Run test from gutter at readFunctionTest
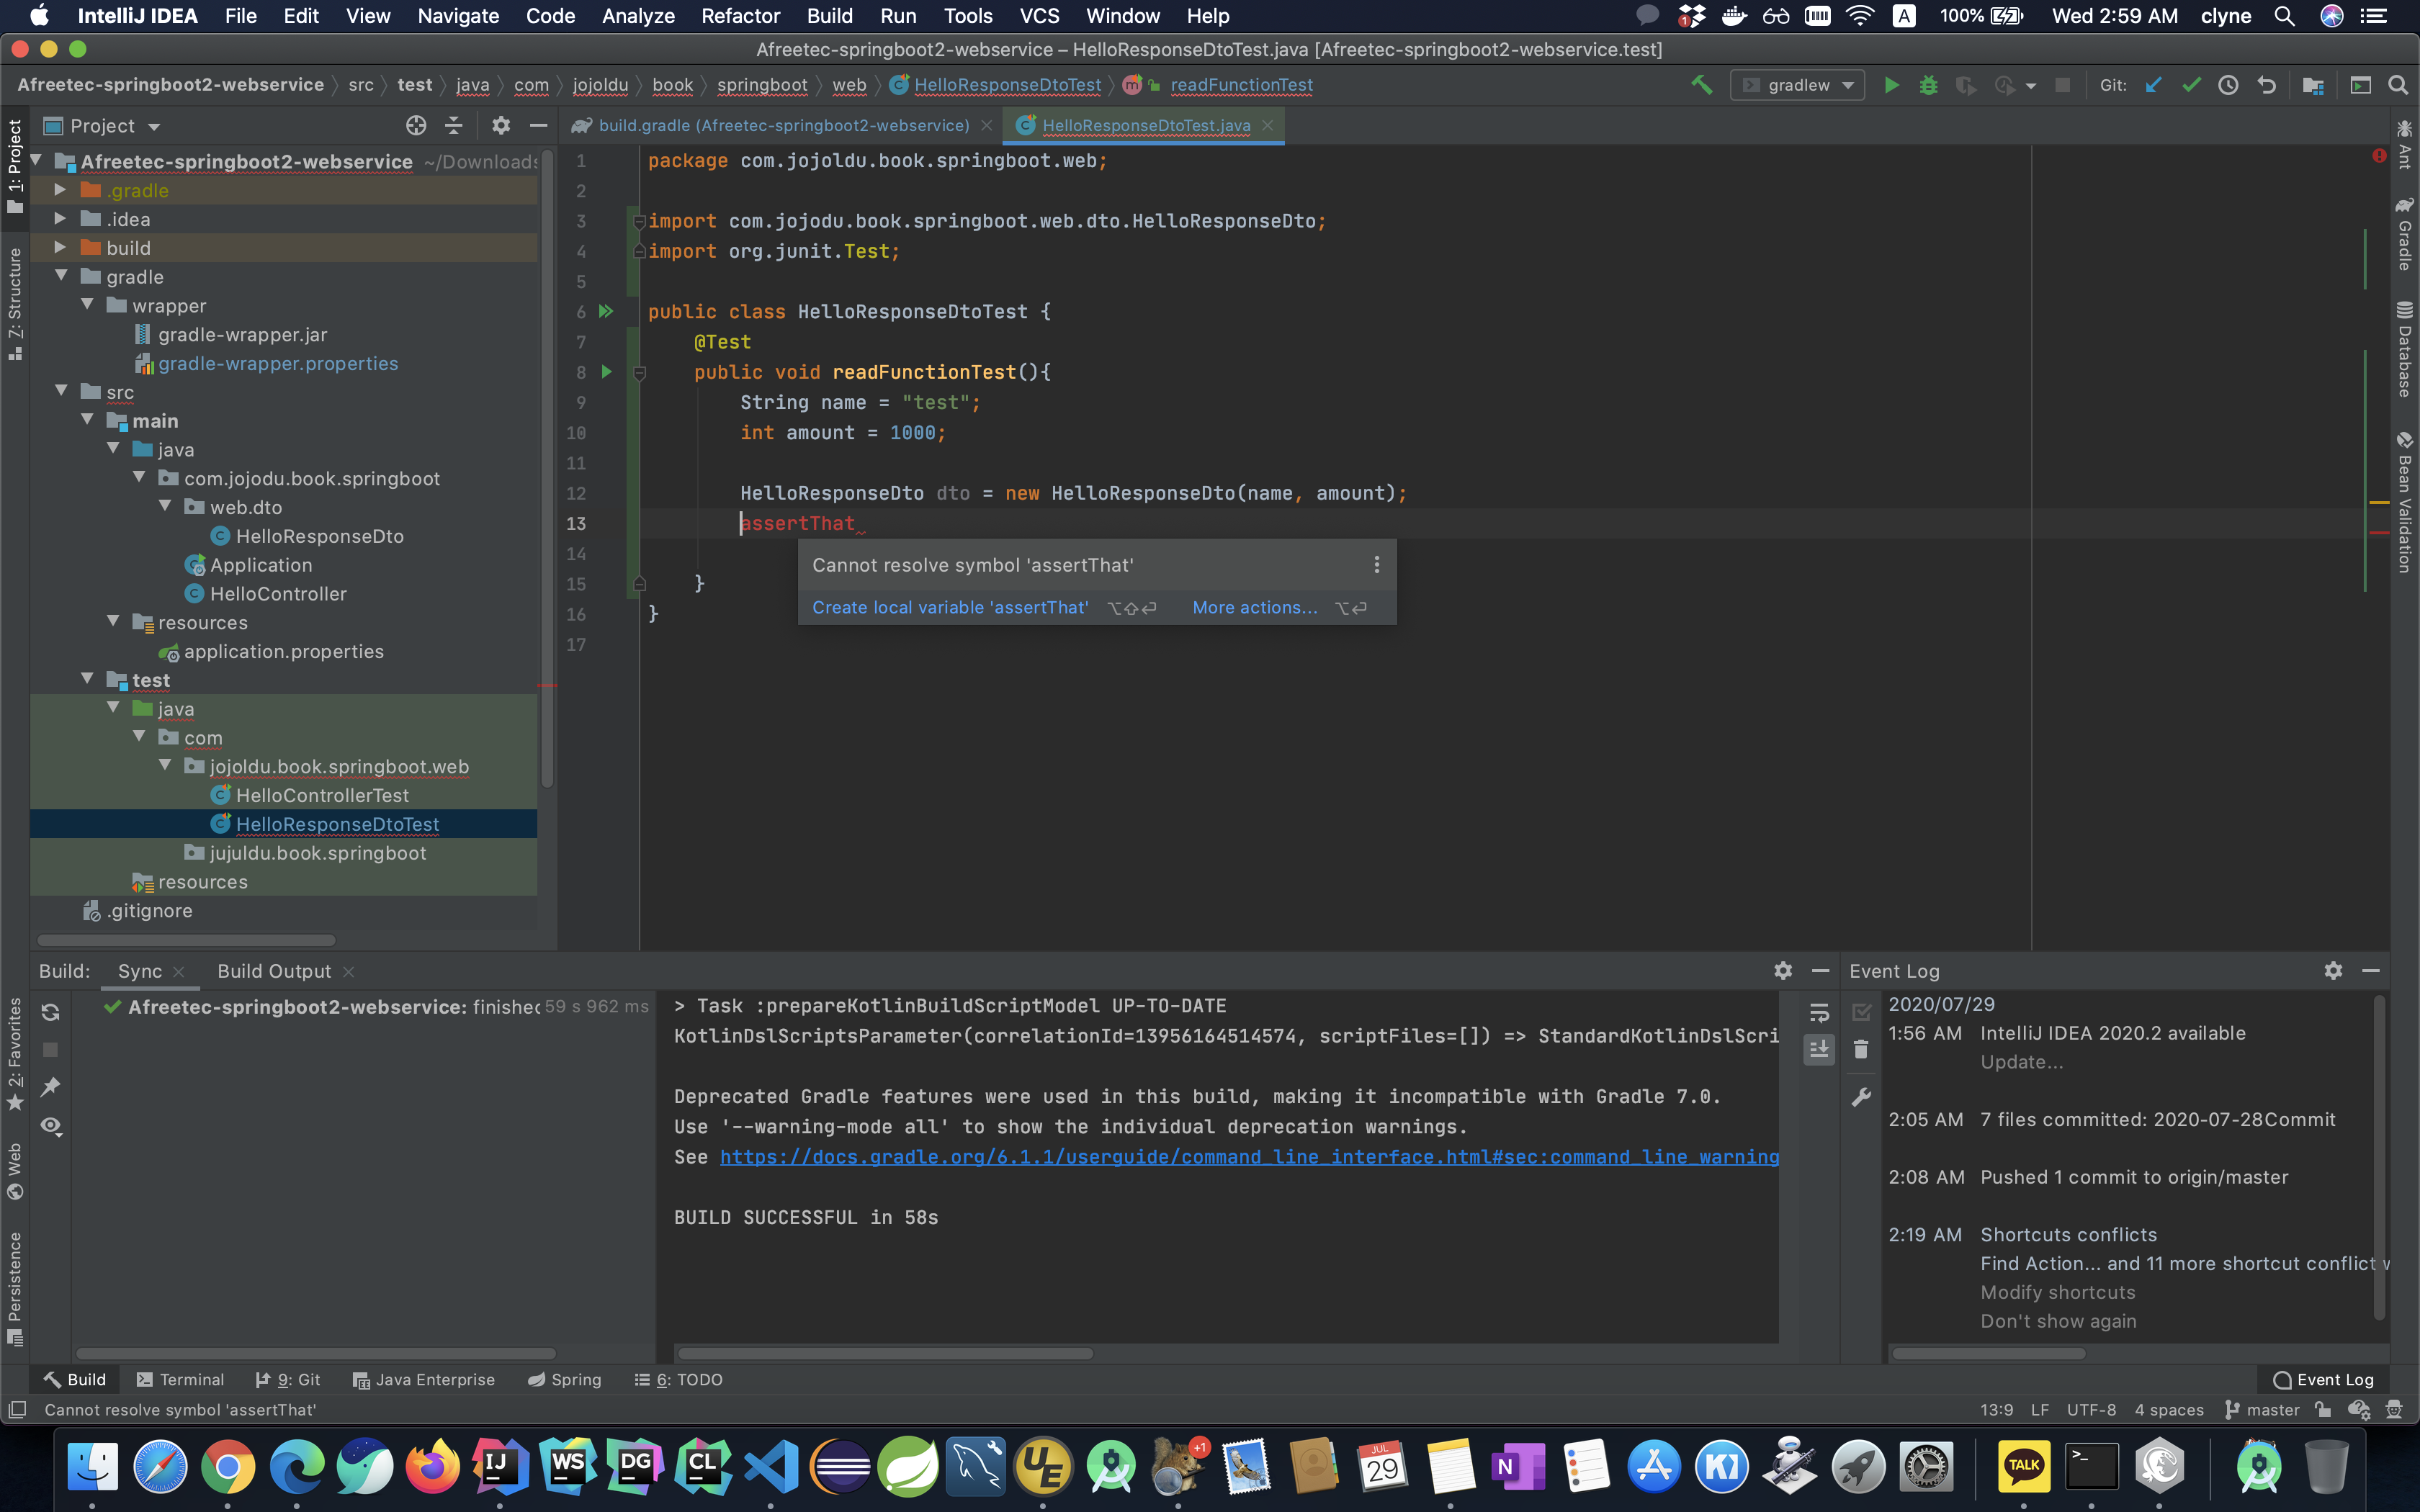Screen dimensions: 2420x1512 (x=606, y=372)
